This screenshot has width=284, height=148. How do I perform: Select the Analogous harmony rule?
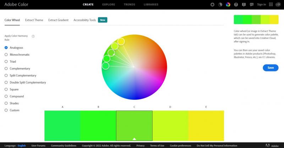pyautogui.click(x=14, y=47)
